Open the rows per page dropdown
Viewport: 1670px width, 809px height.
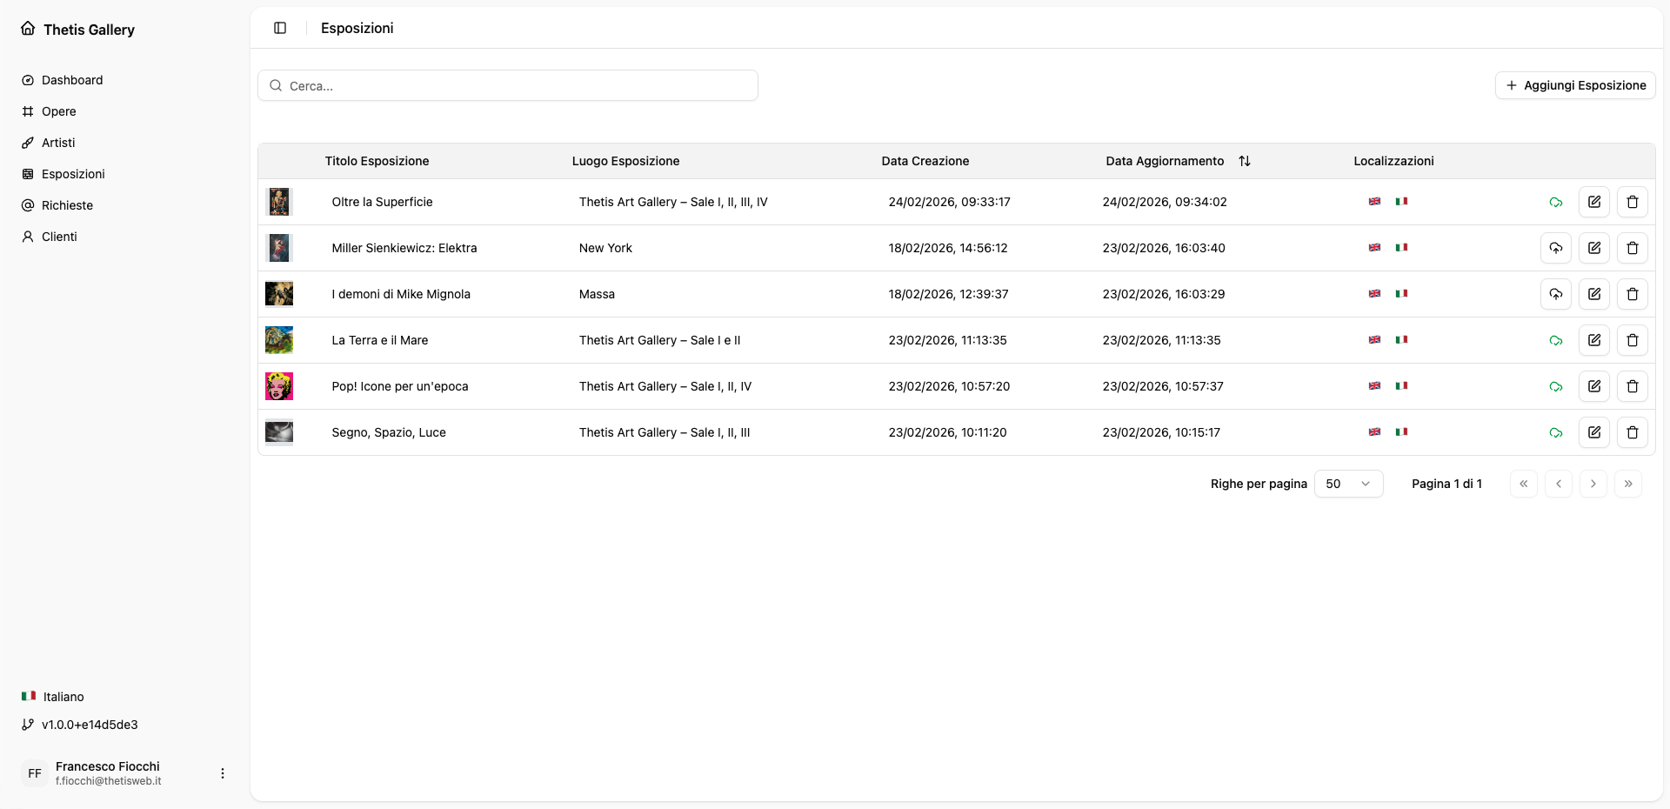[1348, 484]
